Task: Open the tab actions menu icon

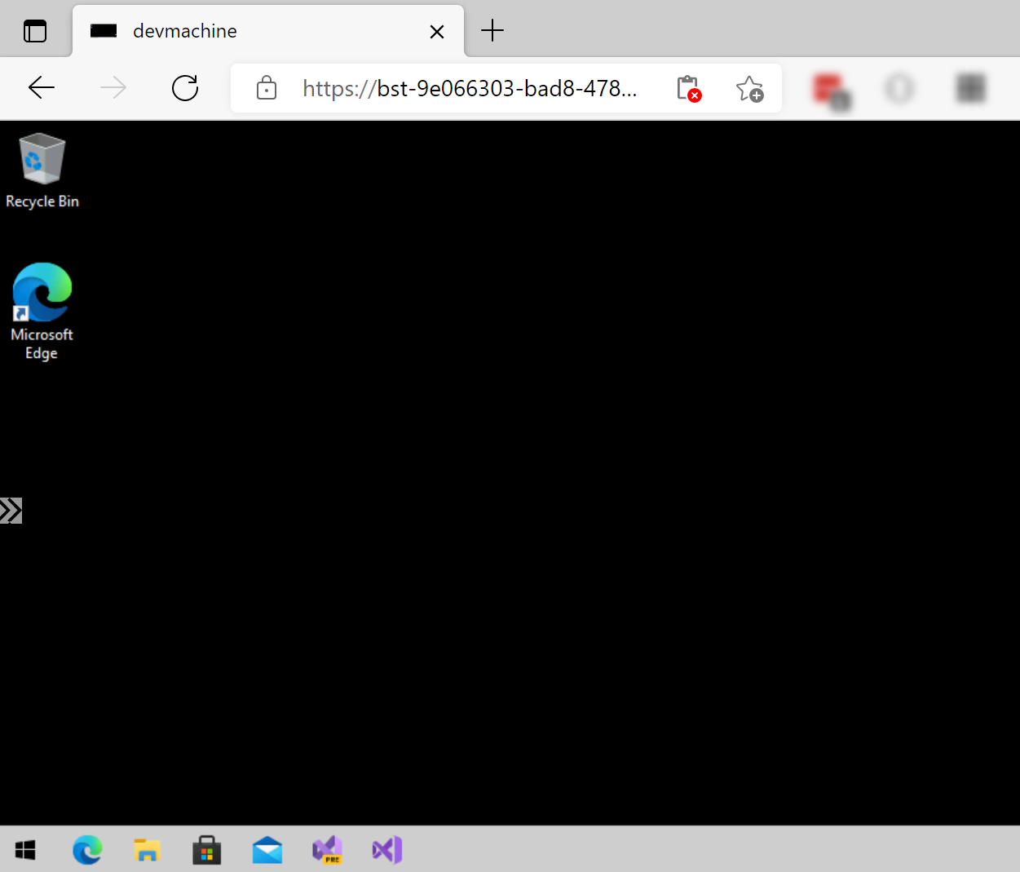Action: click(x=35, y=31)
